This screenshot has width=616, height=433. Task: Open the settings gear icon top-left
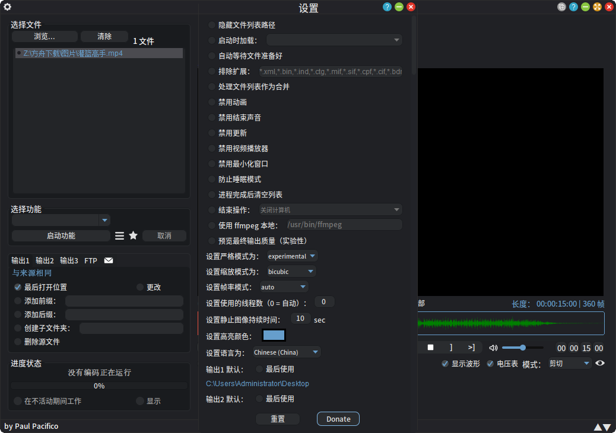7,7
